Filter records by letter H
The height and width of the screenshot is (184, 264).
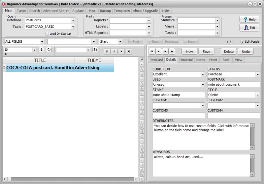[142, 103]
